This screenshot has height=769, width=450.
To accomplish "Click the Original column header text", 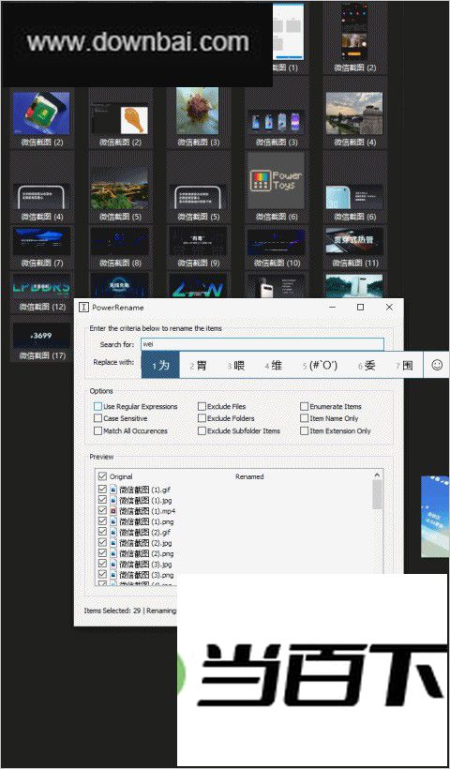I will [x=121, y=476].
